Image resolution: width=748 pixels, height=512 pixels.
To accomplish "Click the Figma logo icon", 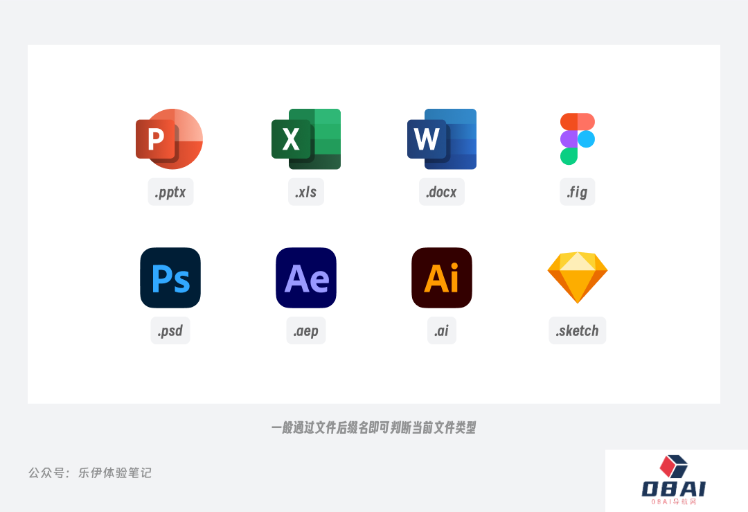I will pyautogui.click(x=577, y=139).
